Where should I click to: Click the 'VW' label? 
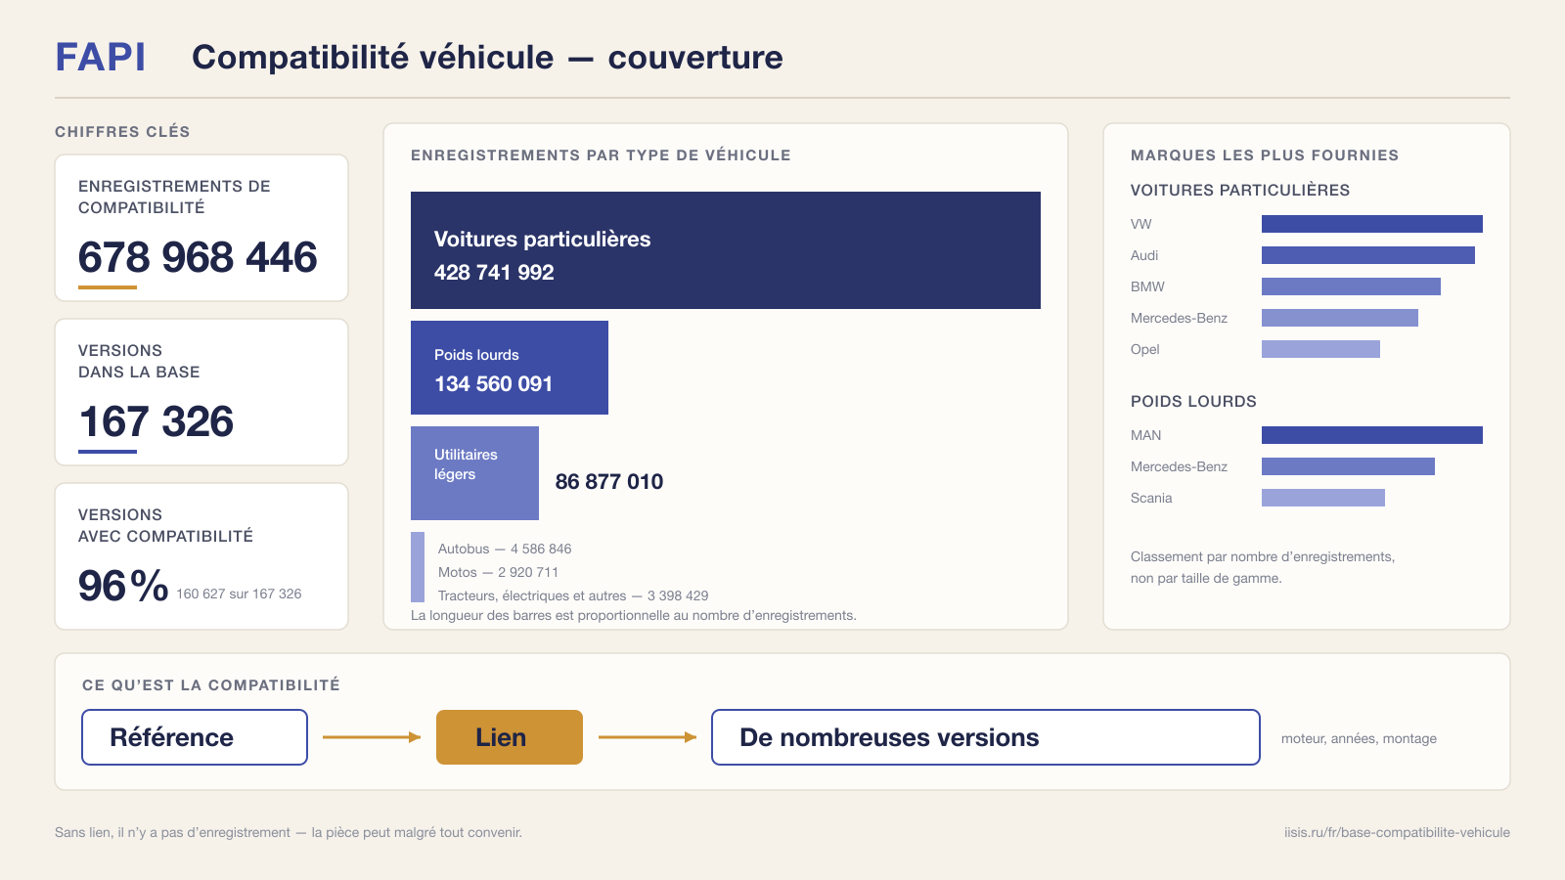click(1141, 224)
